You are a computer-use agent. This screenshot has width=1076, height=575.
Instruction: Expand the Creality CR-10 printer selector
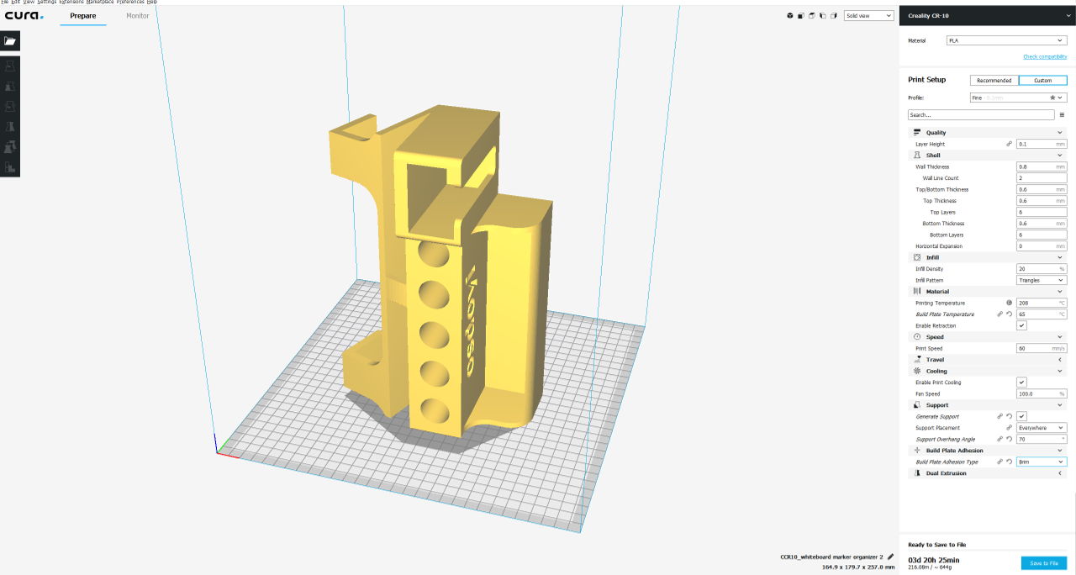pos(988,15)
